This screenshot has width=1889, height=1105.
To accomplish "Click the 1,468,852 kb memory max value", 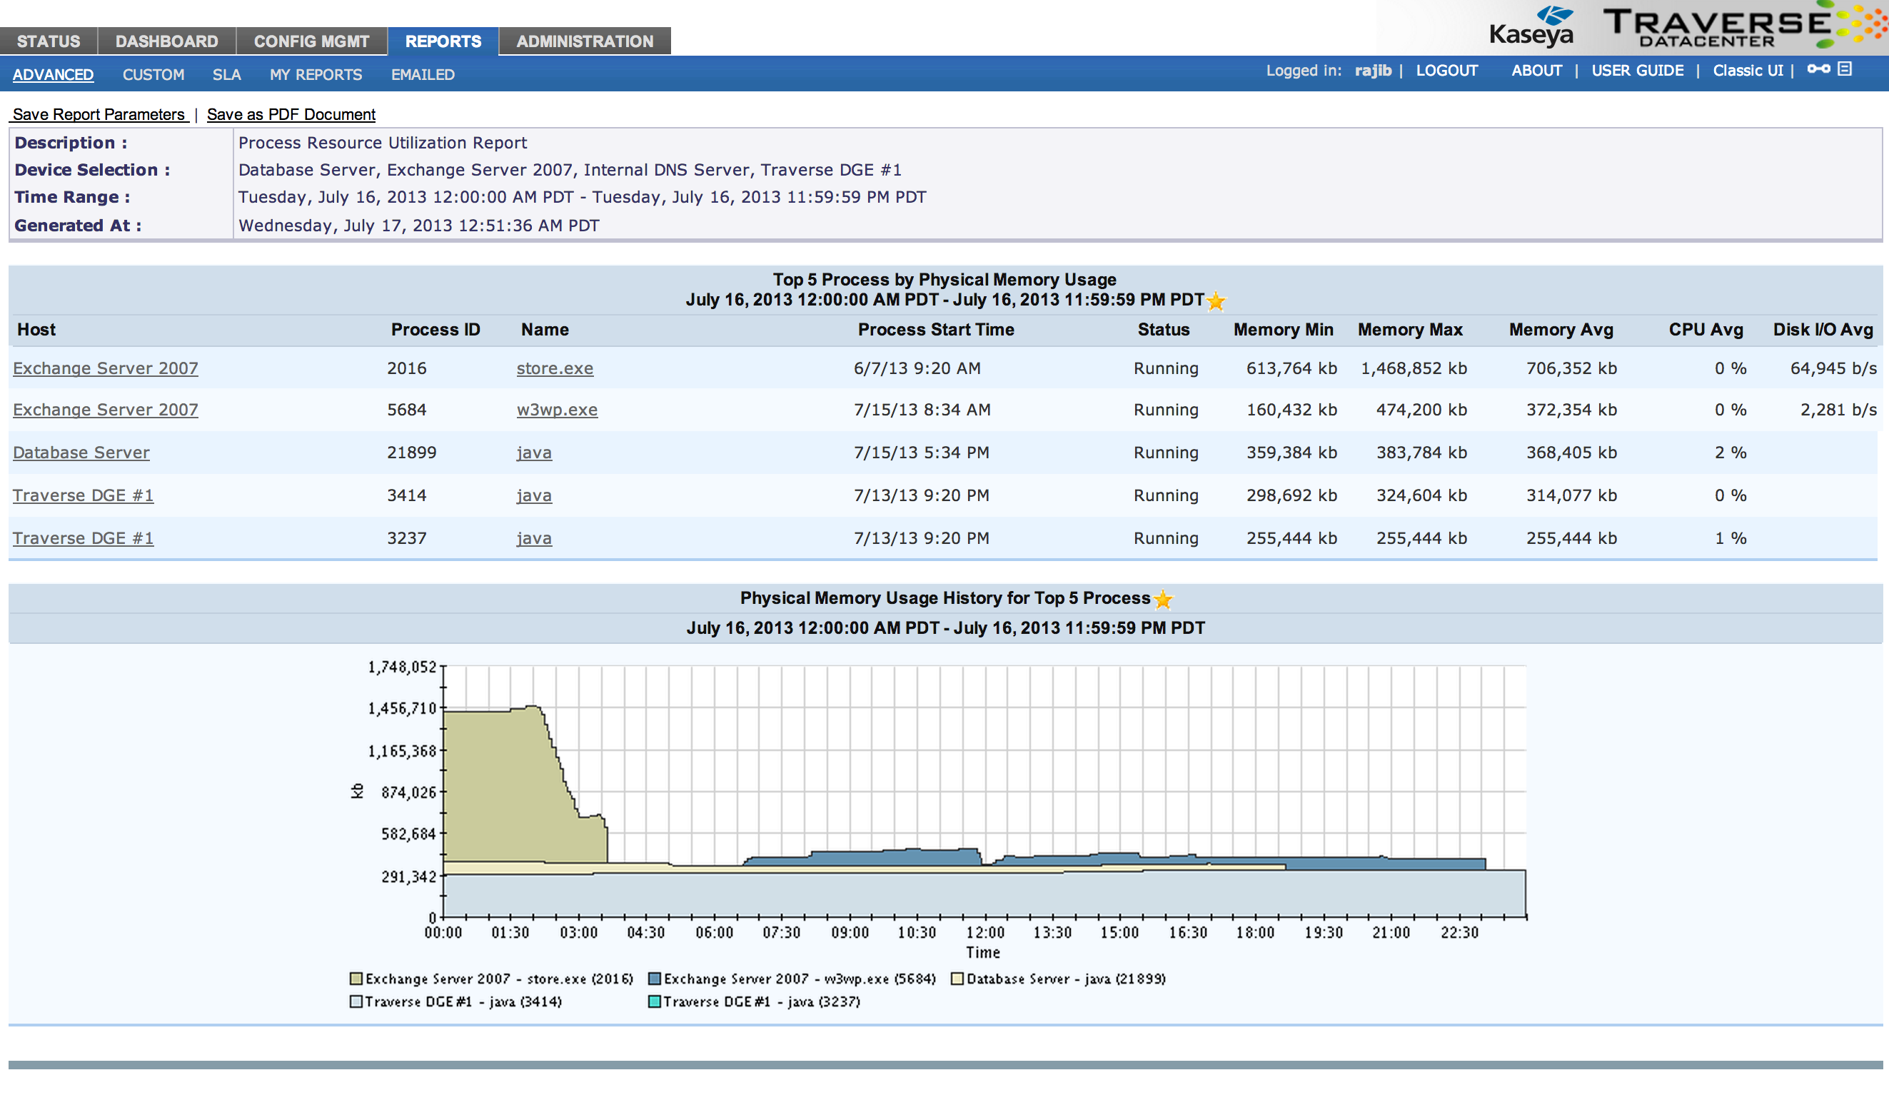I will pyautogui.click(x=1414, y=368).
